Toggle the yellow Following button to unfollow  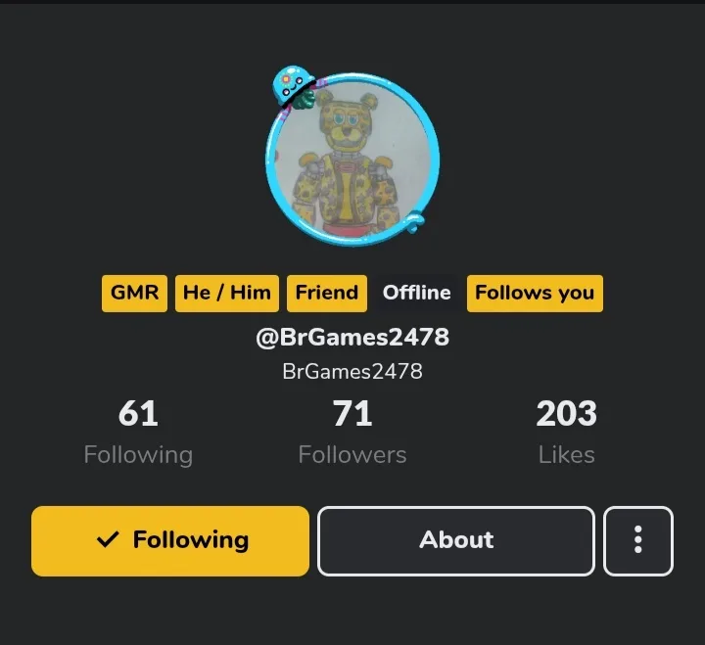tap(170, 540)
